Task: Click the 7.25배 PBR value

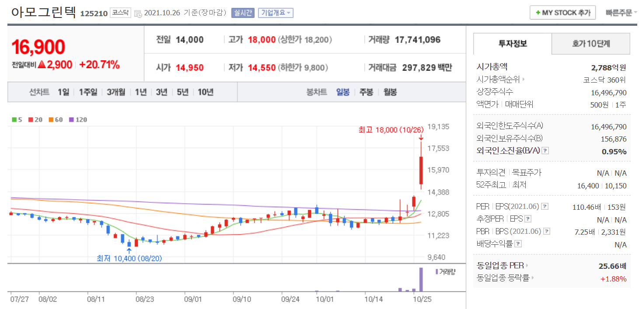Action: click(585, 232)
